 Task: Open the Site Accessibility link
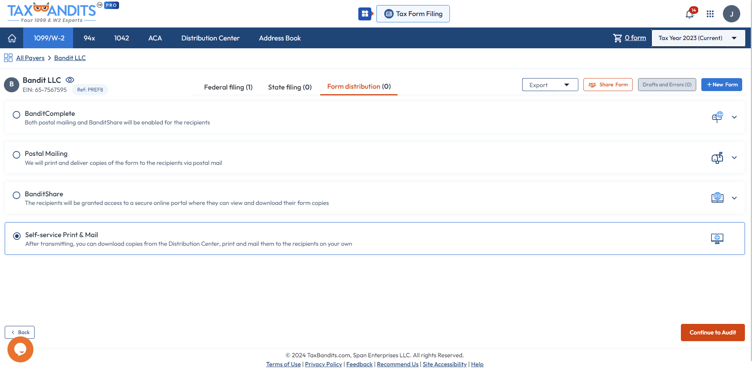click(x=445, y=364)
